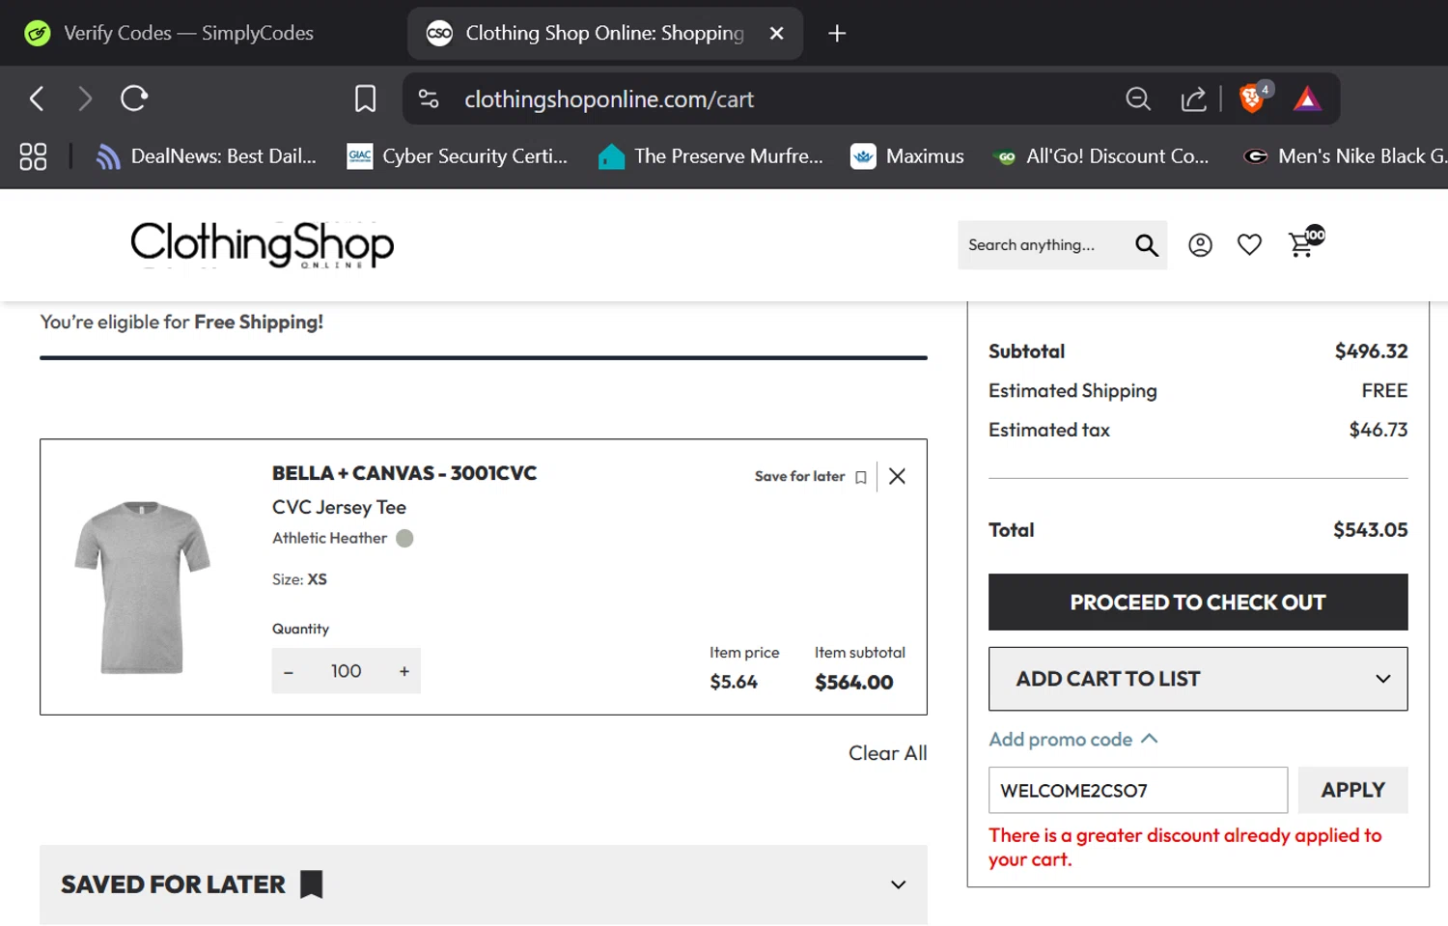Expand the SAVED FOR LATER section chevron
This screenshot has height=926, width=1448.
pos(898,884)
